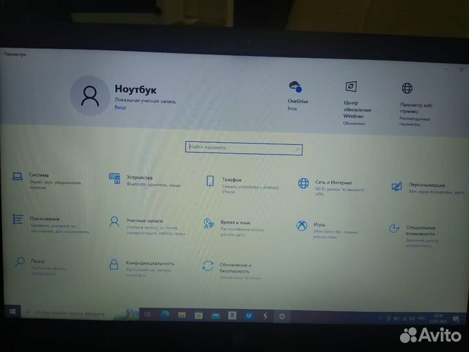This screenshot has width=469, height=352.
Task: Click the Локальная учетная запись text
Action: (x=145, y=100)
